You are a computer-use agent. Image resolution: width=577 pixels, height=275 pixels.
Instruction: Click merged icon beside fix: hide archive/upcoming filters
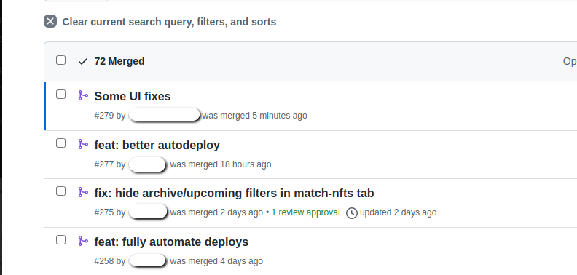click(83, 192)
